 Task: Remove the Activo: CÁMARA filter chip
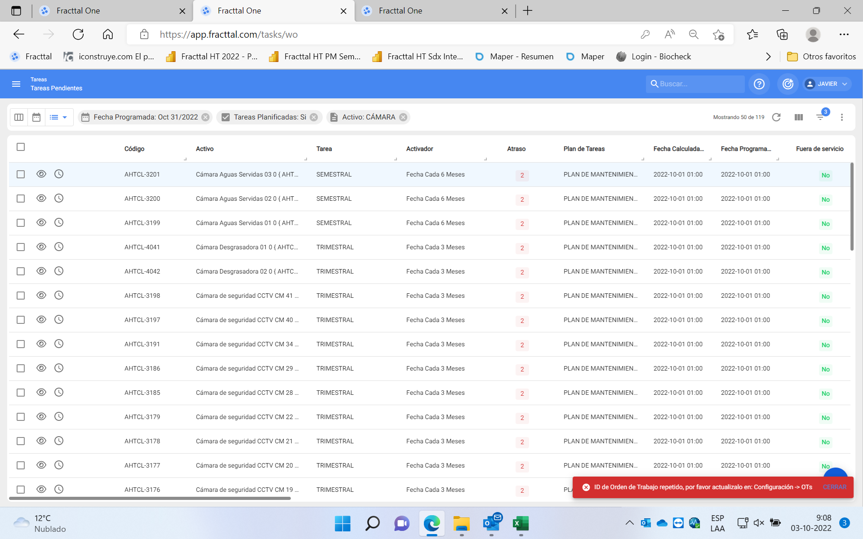point(403,117)
